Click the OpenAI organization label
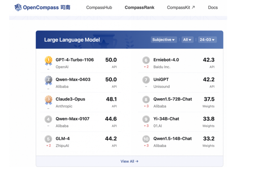Screen dimensions: 270x172 pyautogui.click(x=62, y=67)
